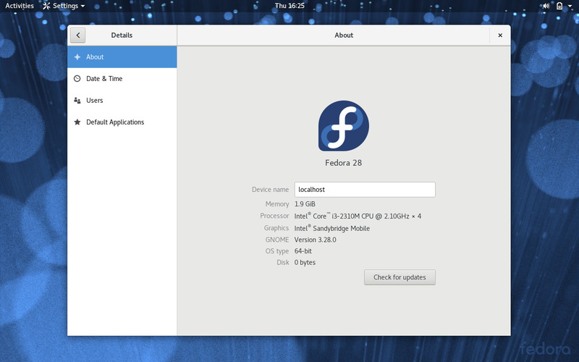Click the Fedora logo image
579x362 pixels.
(x=343, y=126)
